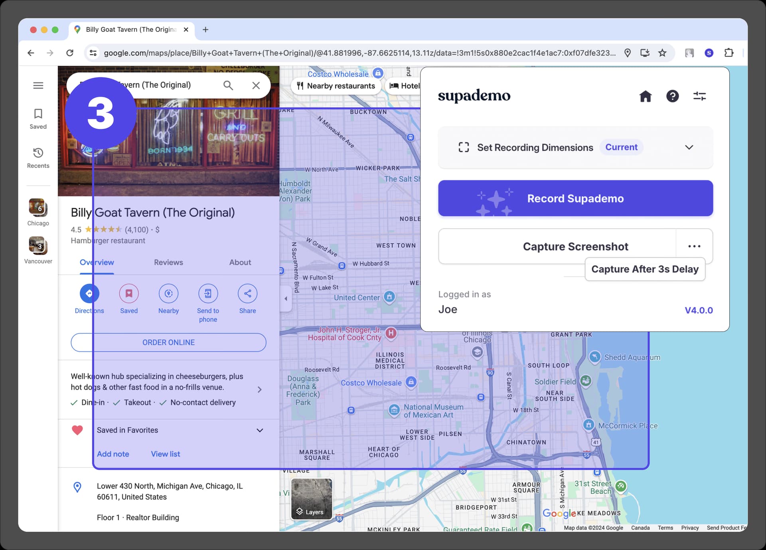Click the Send to phone icon

(208, 294)
